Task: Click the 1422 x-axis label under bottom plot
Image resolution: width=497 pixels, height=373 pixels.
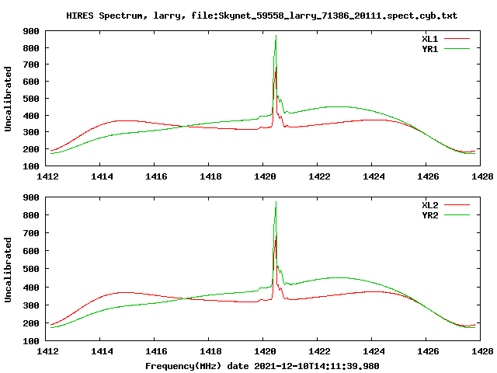Action: click(319, 351)
